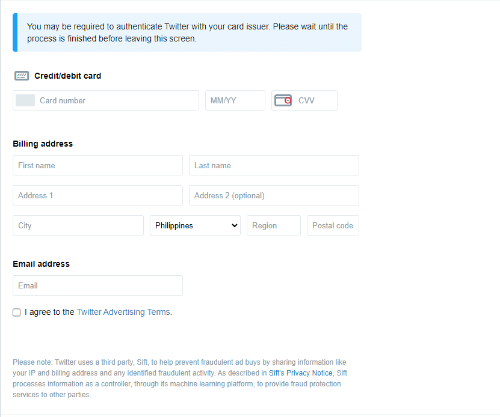Screen dimensions: 500x417
Task: Click the credit/debit card keyboard icon
Action: click(22, 76)
